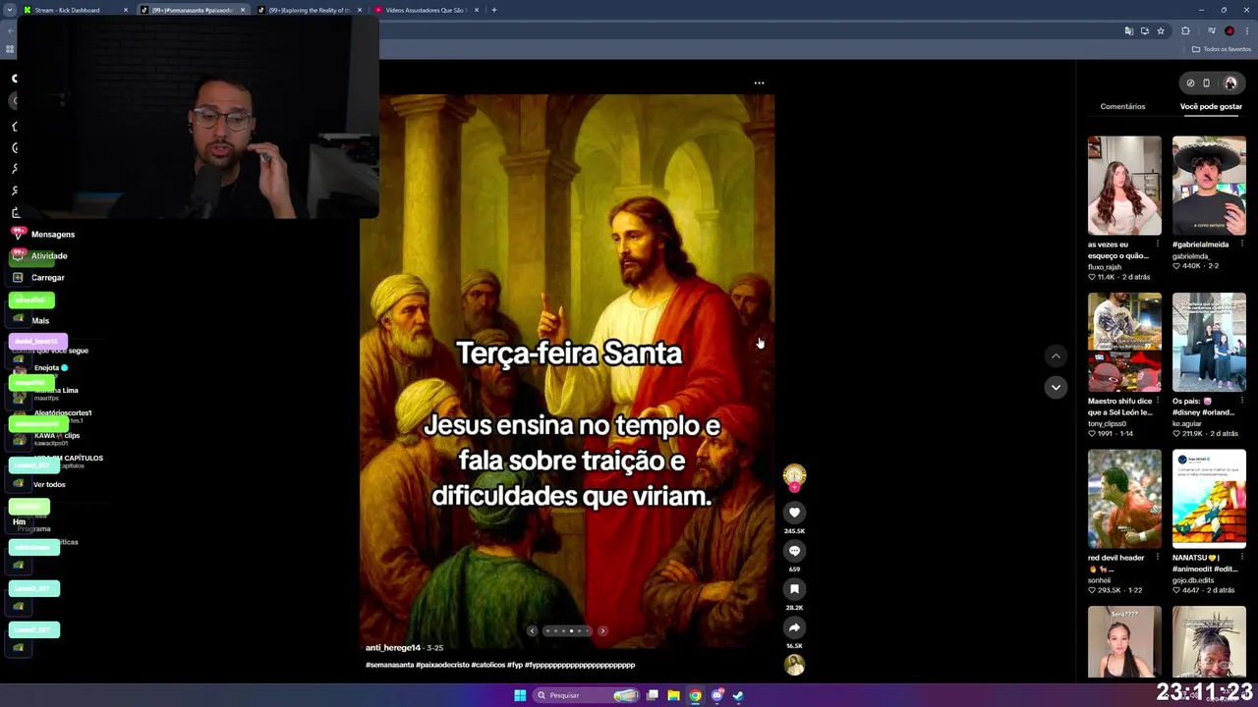Open the gabrielmda_ author link
The image size is (1258, 707).
(1191, 255)
